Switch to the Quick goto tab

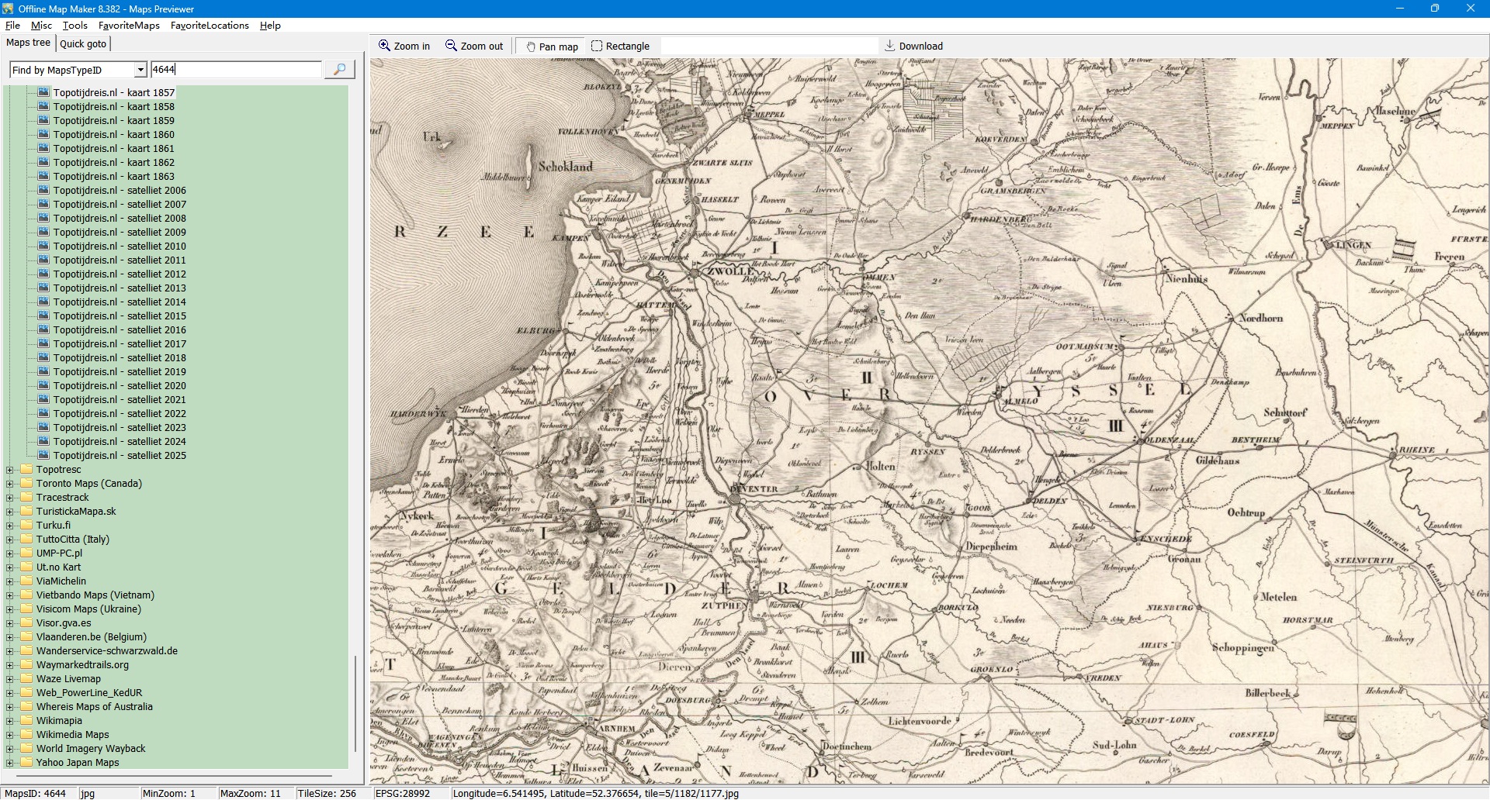point(83,43)
